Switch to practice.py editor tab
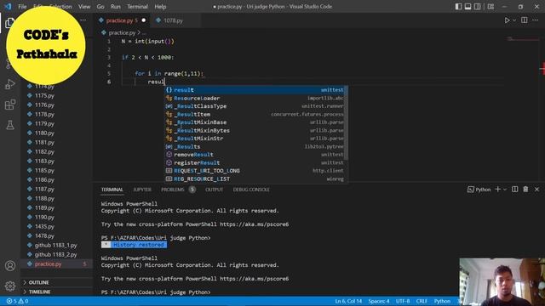 point(122,20)
